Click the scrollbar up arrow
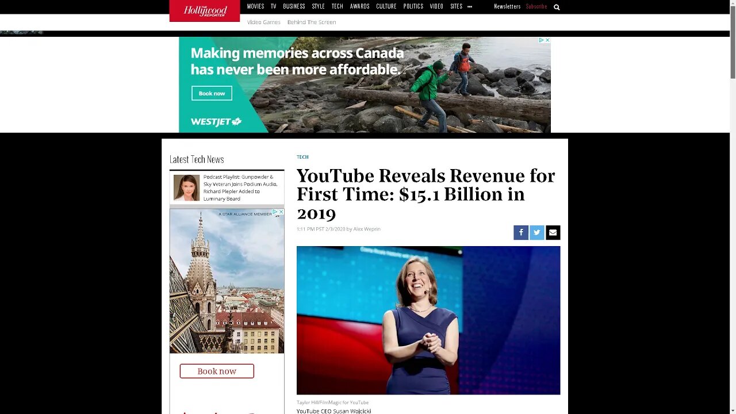The width and height of the screenshot is (736, 414). point(733,3)
